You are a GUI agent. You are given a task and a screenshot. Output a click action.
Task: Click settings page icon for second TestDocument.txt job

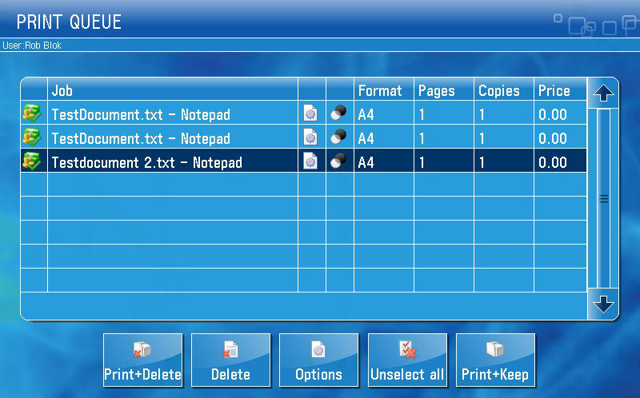click(x=310, y=138)
